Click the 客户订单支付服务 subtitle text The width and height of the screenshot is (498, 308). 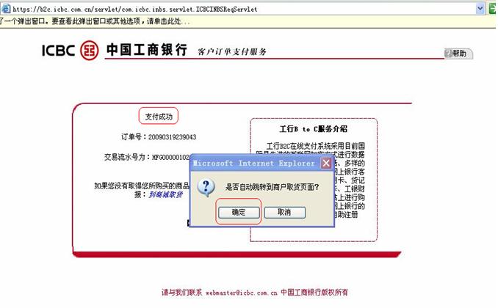point(232,51)
